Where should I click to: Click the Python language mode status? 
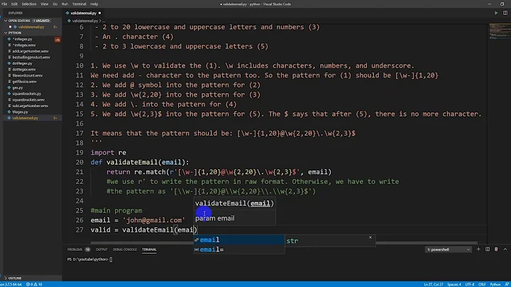click(495, 284)
